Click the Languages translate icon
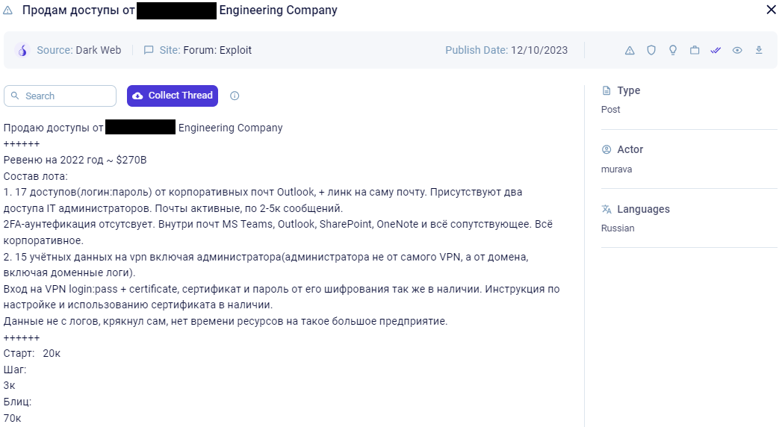Screen dimensions: 782x427 (606, 209)
